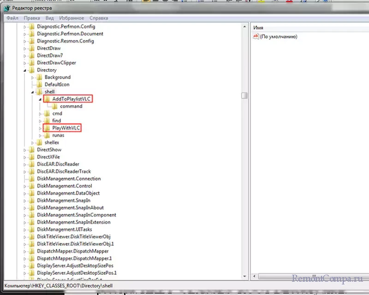Click the string value icon next to (По умолчанию)
This screenshot has width=369, height=295.
click(256, 37)
